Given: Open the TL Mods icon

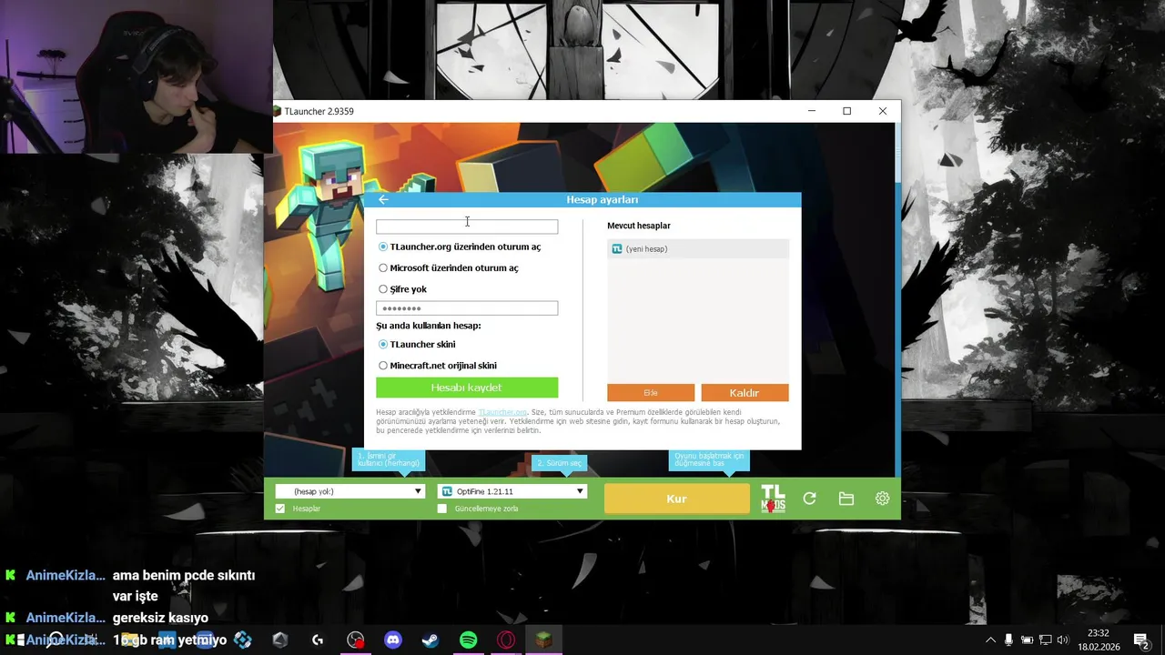Looking at the screenshot, I should tap(773, 499).
